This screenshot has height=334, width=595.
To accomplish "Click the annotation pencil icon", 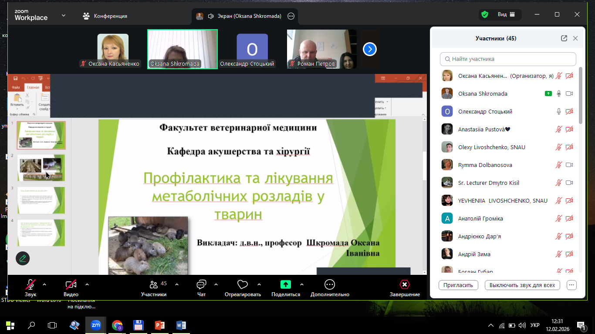I will pos(23,258).
